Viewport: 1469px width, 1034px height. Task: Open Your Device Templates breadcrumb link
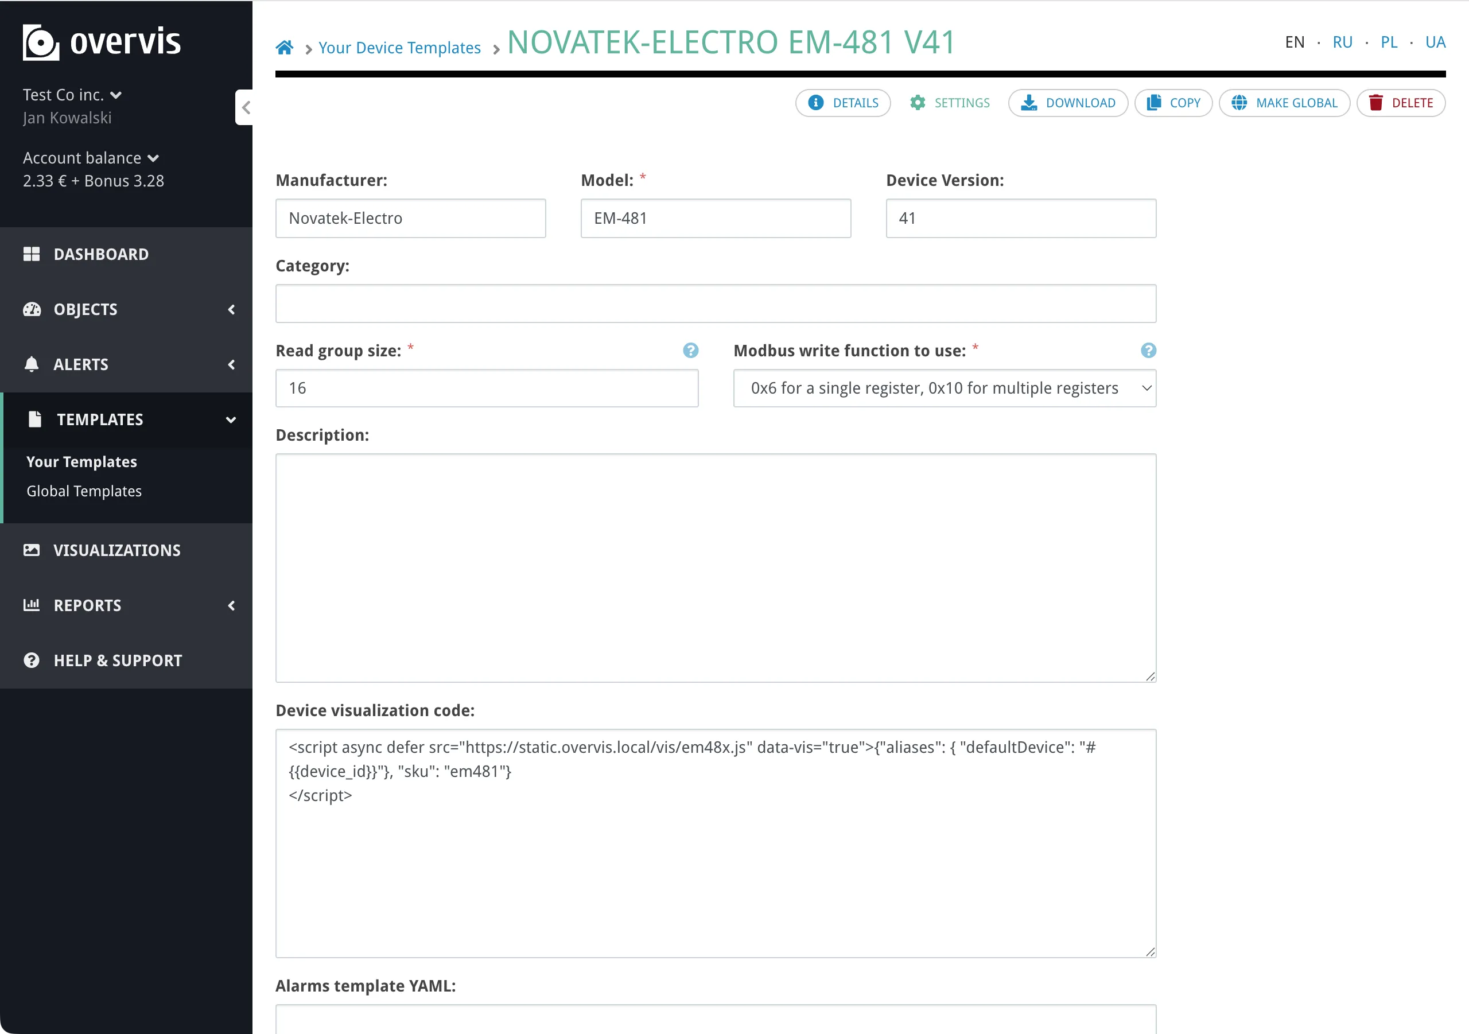399,48
